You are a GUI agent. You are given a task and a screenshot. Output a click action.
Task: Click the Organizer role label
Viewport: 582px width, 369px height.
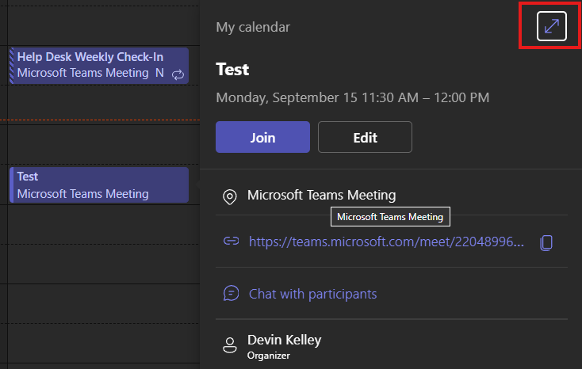pyautogui.click(x=269, y=356)
